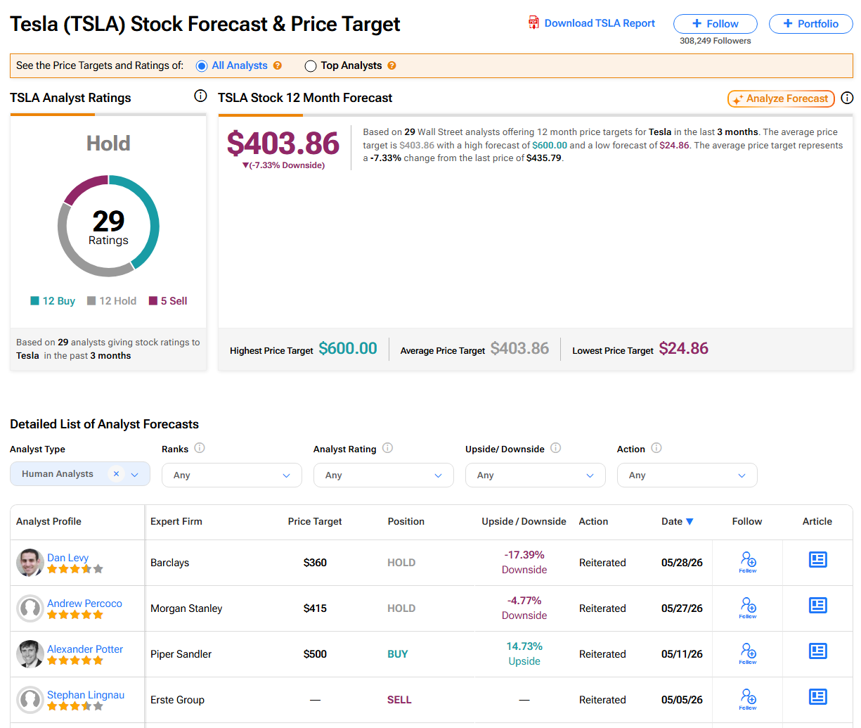Click the Highest Price Target $600.00 value
Viewport: 861px width, 728px height.
(348, 348)
